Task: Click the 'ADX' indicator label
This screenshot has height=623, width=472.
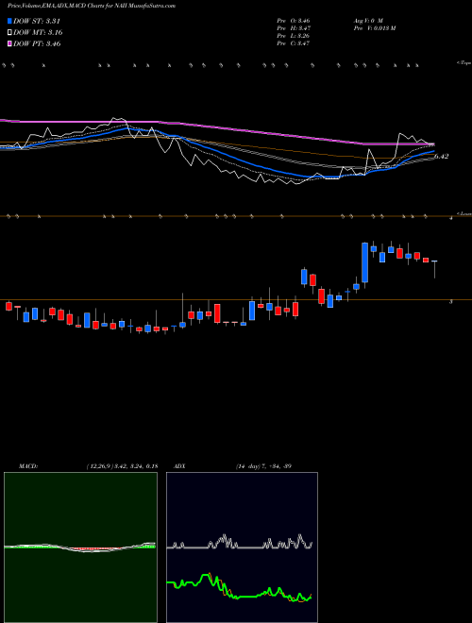Action: pyautogui.click(x=179, y=466)
